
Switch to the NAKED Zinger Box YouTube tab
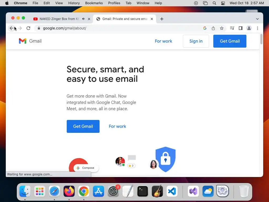click(59, 19)
